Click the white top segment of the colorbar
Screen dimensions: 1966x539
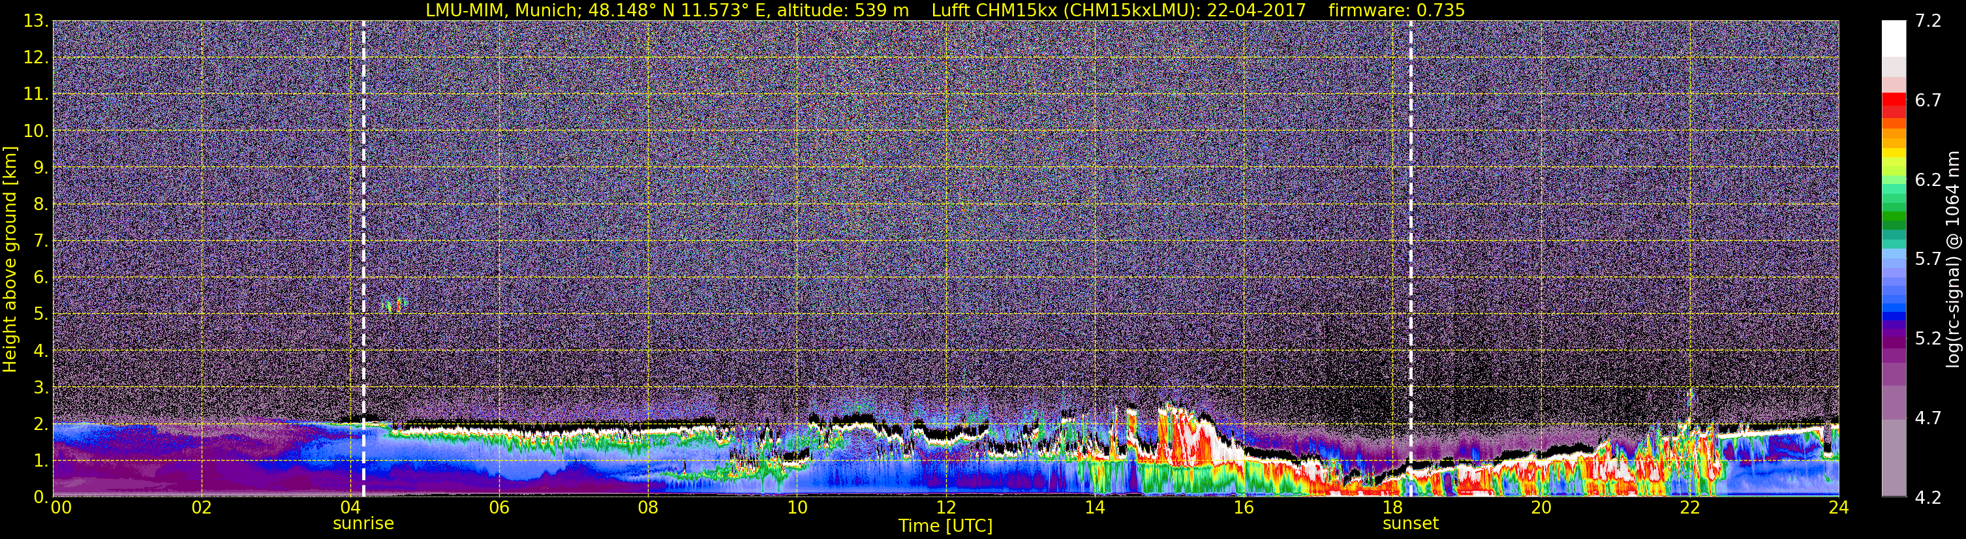[x=1894, y=38]
